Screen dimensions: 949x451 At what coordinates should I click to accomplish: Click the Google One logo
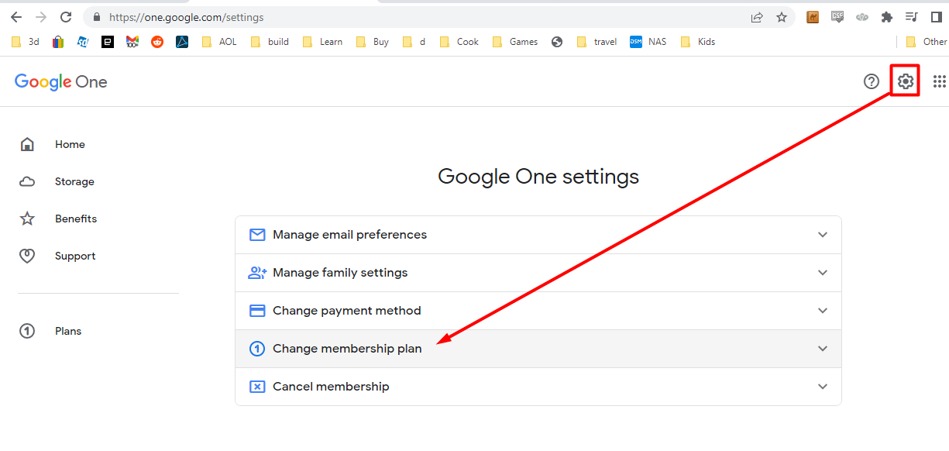pyautogui.click(x=61, y=82)
